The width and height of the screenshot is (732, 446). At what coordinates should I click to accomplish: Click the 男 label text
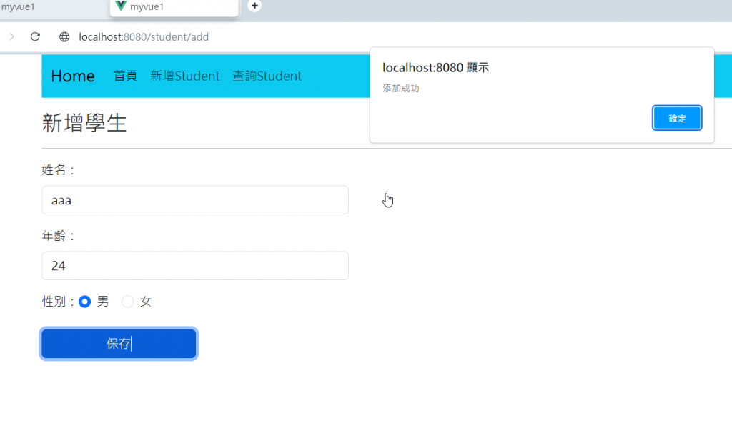click(x=103, y=302)
